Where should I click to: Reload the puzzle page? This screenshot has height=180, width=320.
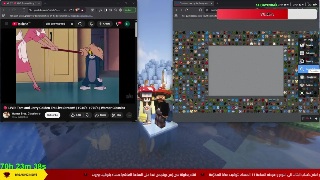click(x=186, y=10)
